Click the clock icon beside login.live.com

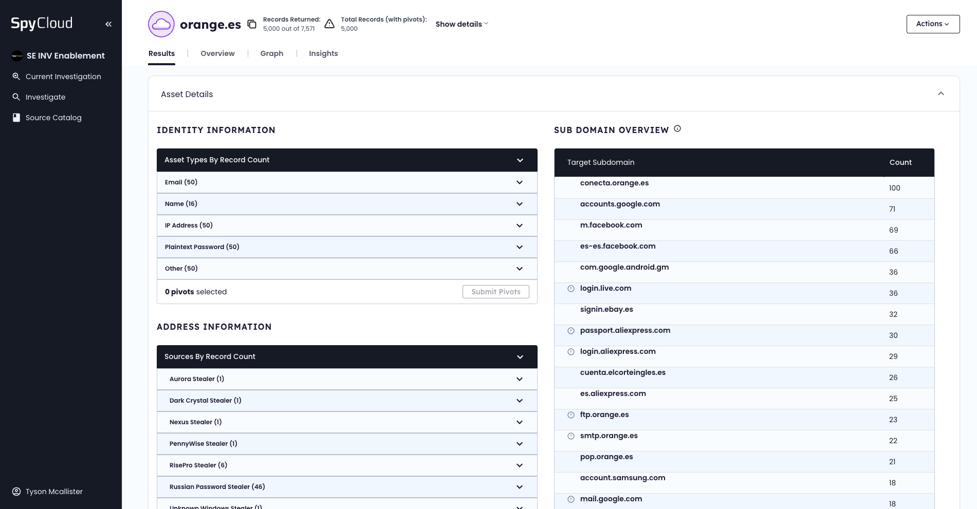570,289
